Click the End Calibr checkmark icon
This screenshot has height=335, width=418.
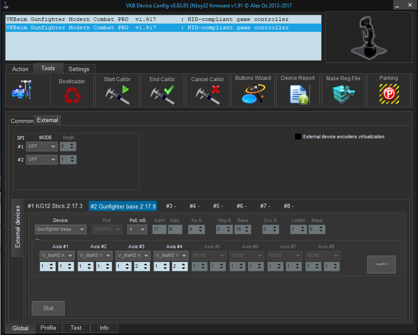pyautogui.click(x=162, y=94)
